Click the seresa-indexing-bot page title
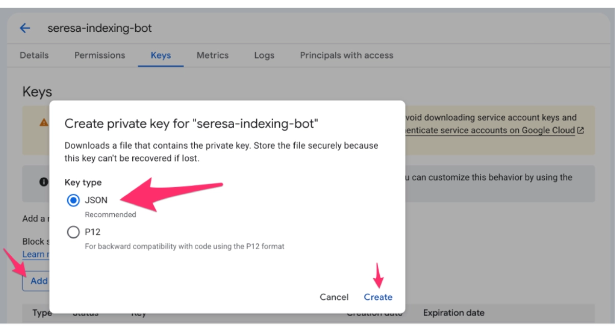This screenshot has height=330, width=615. pos(99,28)
